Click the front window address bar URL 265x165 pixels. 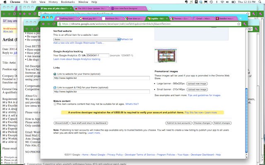point(116,24)
